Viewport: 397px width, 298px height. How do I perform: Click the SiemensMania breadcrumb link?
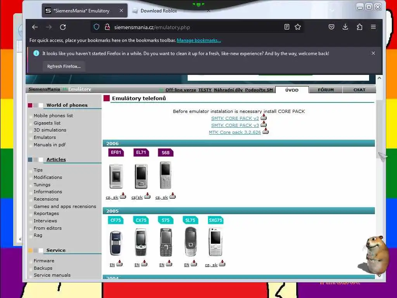coord(44,89)
